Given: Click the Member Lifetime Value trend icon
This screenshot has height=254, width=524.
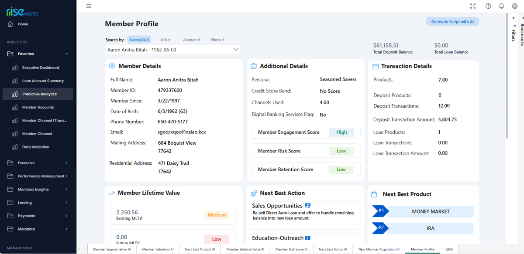Looking at the screenshot, I should click(x=111, y=193).
